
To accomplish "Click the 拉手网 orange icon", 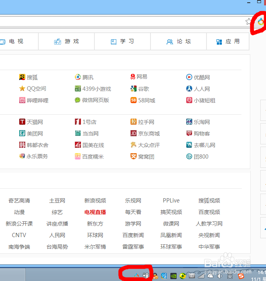I will tap(134, 122).
